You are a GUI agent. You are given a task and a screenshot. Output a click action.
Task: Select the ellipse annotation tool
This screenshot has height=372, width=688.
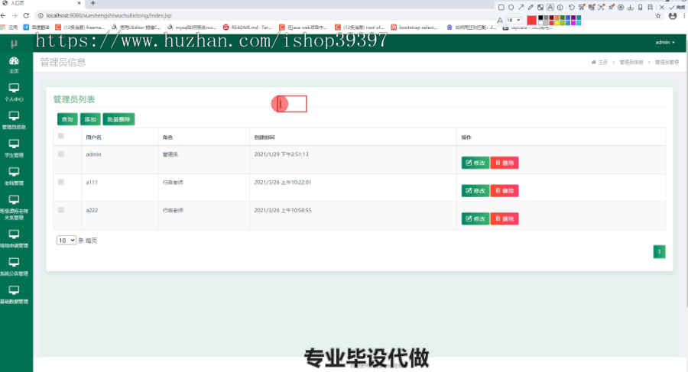tap(511, 8)
